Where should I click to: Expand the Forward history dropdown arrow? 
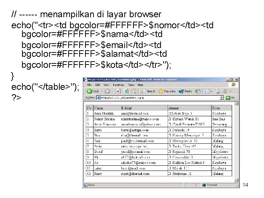113,91
